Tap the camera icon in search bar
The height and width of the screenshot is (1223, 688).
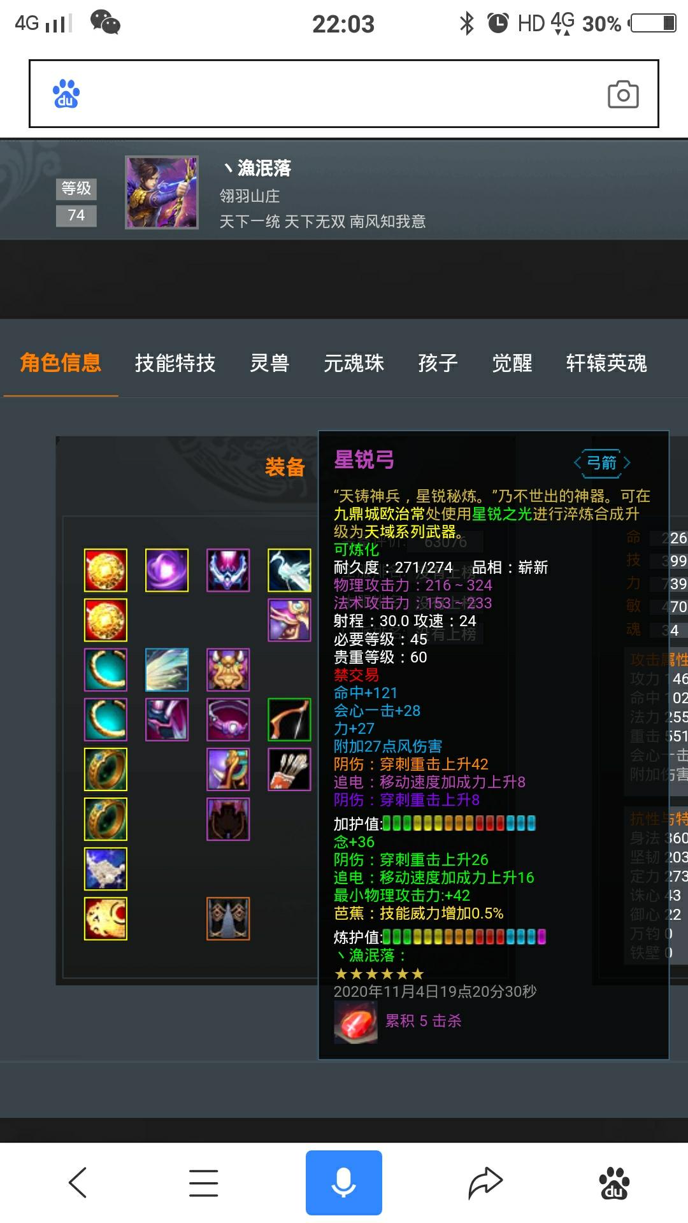click(623, 94)
